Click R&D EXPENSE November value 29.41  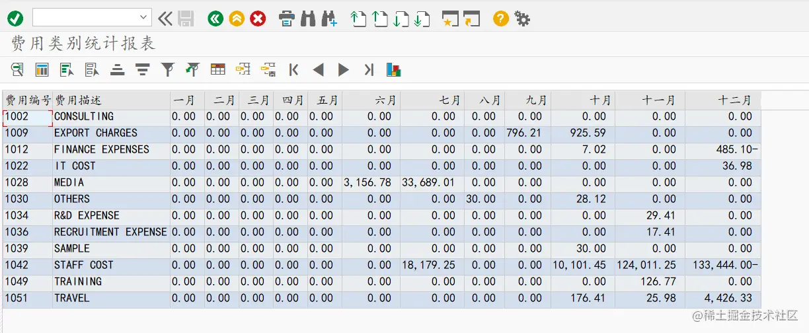(661, 216)
